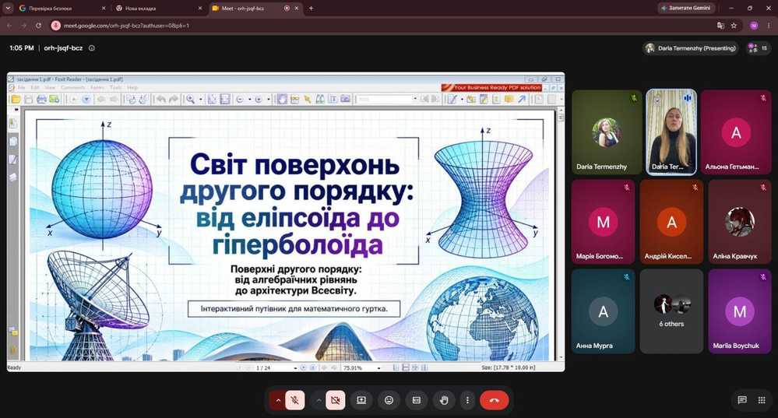778x418 pixels.
Task: Click the Print icon in Foxit toolbar
Action: pyautogui.click(x=41, y=99)
